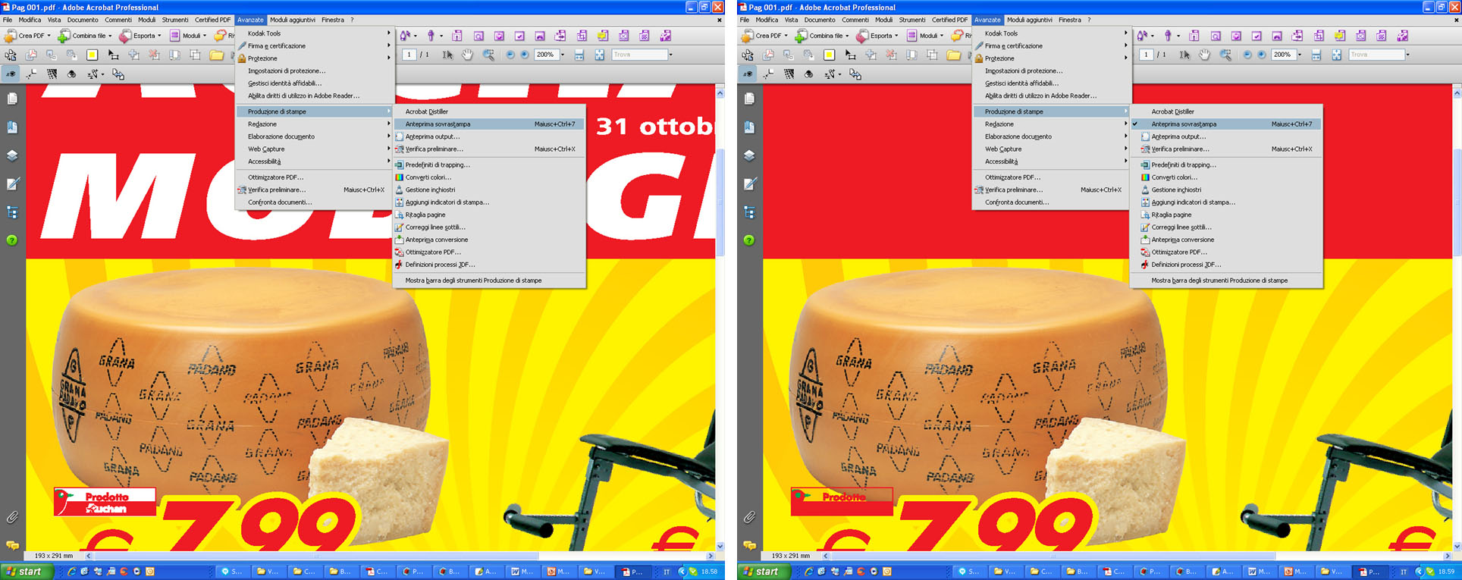Viewport: 1462px width, 580px height.
Task: Click Windows start button on left taskbar
Action: (27, 572)
